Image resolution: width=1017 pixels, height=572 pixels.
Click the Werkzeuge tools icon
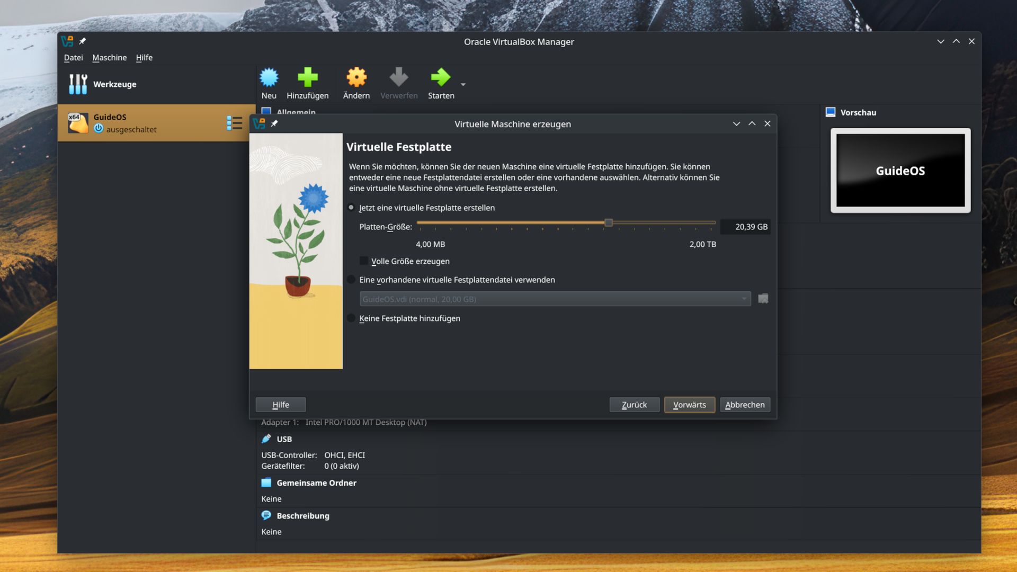point(78,84)
